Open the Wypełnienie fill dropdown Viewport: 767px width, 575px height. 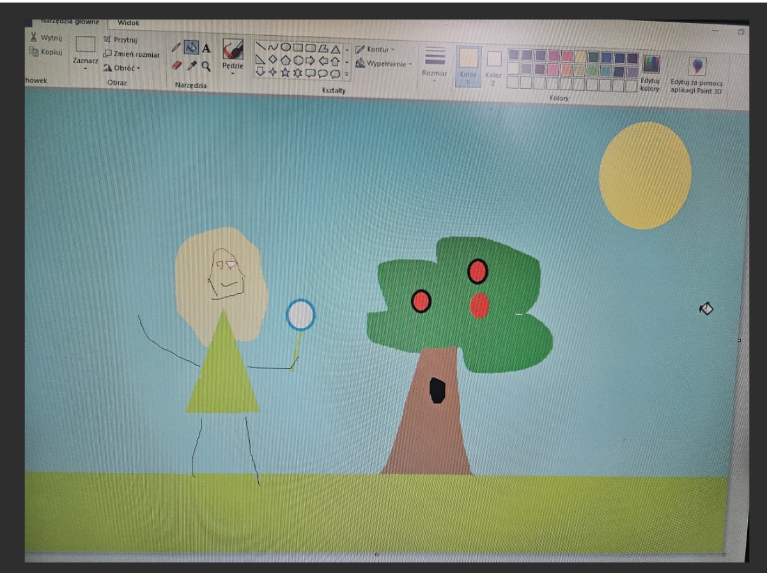tap(385, 64)
